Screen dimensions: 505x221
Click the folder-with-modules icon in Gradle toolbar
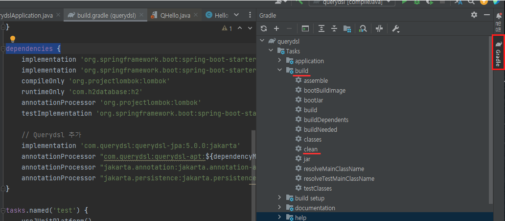click(x=347, y=29)
